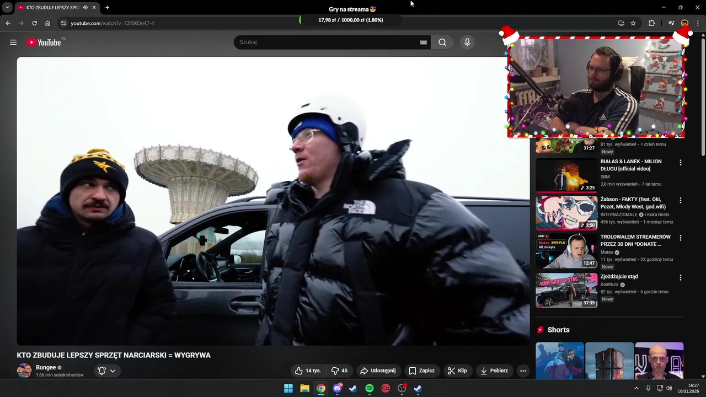Open the Zjeżdżajcie stąd thumbnail
This screenshot has width=706, height=397.
(x=566, y=290)
